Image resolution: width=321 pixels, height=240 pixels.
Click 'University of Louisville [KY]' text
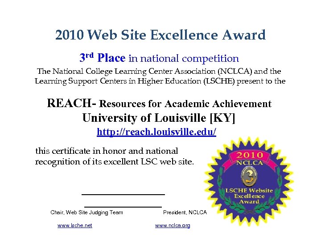[159, 118]
